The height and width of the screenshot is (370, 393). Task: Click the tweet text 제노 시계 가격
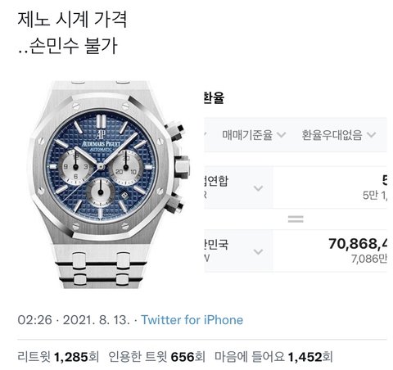[72, 20]
